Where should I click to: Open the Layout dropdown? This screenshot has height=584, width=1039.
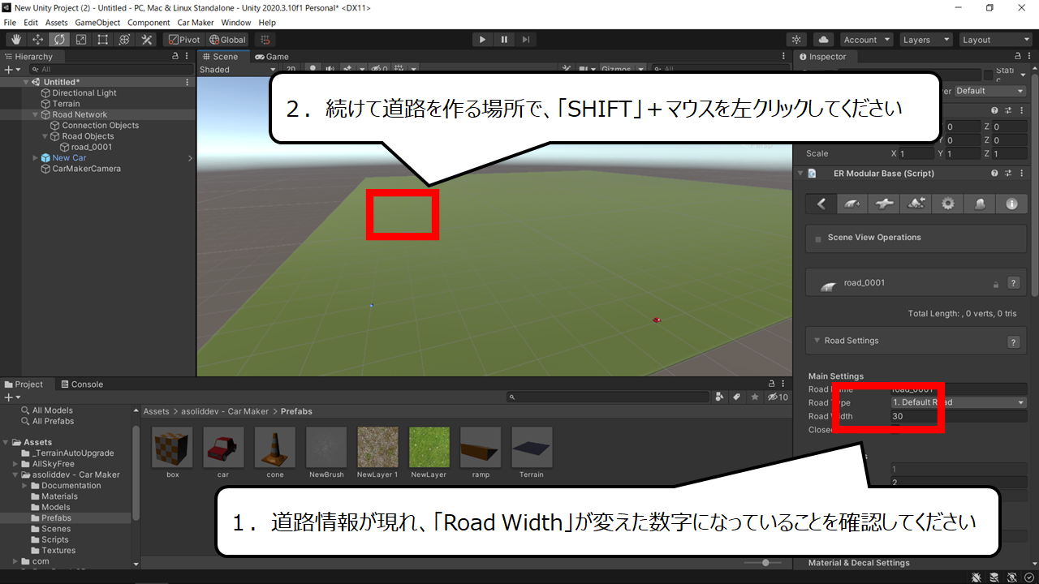(995, 40)
